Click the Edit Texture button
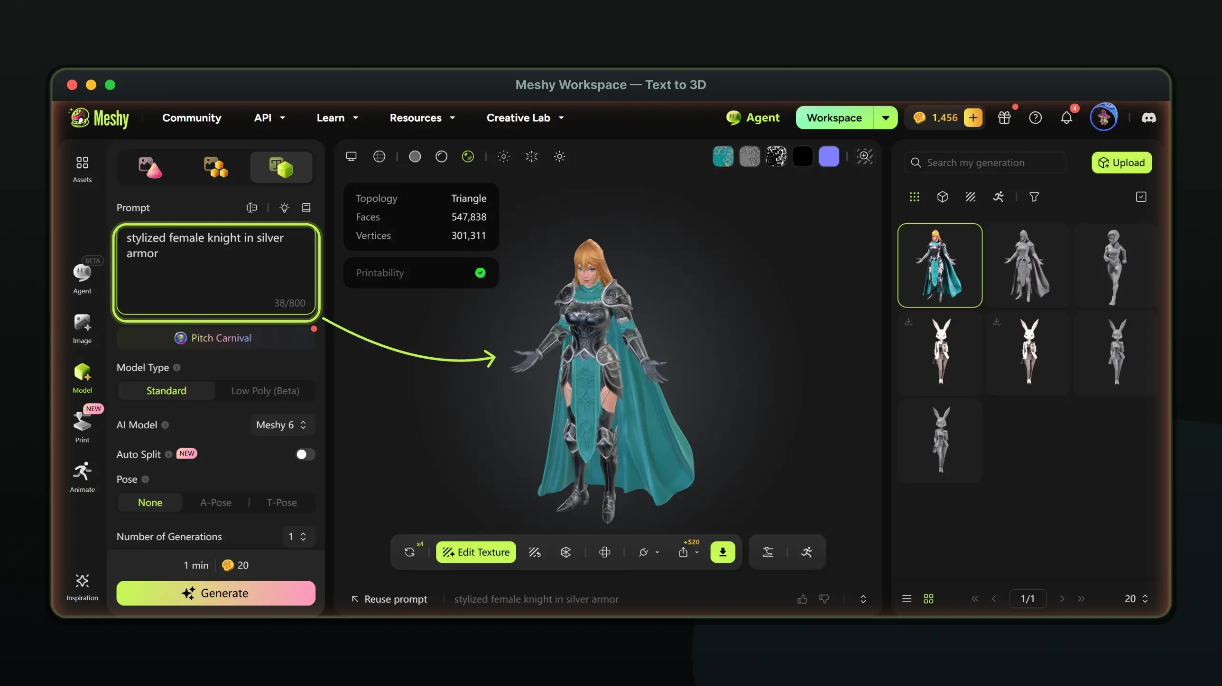Image resolution: width=1222 pixels, height=686 pixels. coord(476,552)
